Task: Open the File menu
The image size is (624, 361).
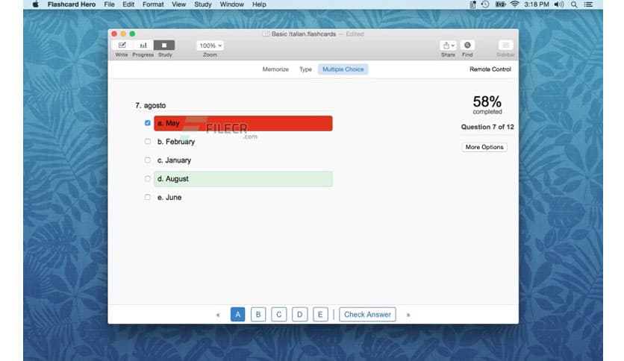Action: [109, 4]
